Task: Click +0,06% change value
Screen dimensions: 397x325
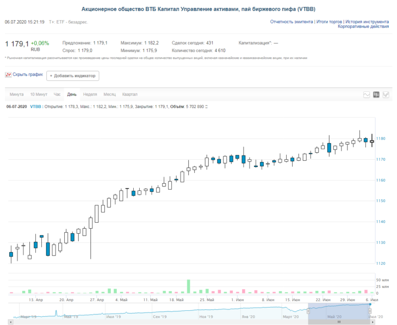Action: 40,43
